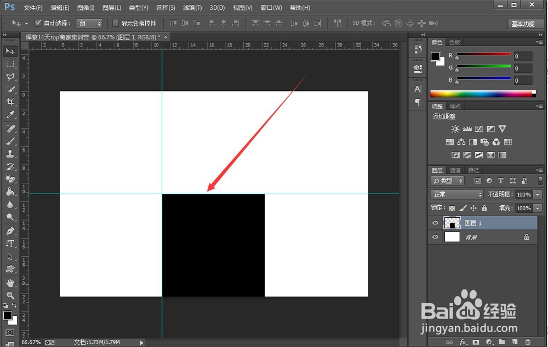Open Opacity slider dropdown arrow
The image size is (548, 347).
538,194
